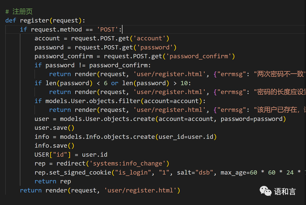Click the USER["id"] assignment
Screen dimensions: 306x205
(x=71, y=155)
